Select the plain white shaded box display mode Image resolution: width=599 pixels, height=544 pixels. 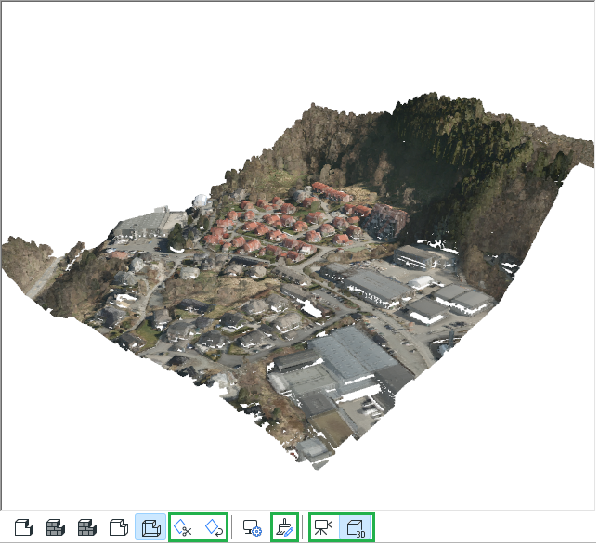24,528
